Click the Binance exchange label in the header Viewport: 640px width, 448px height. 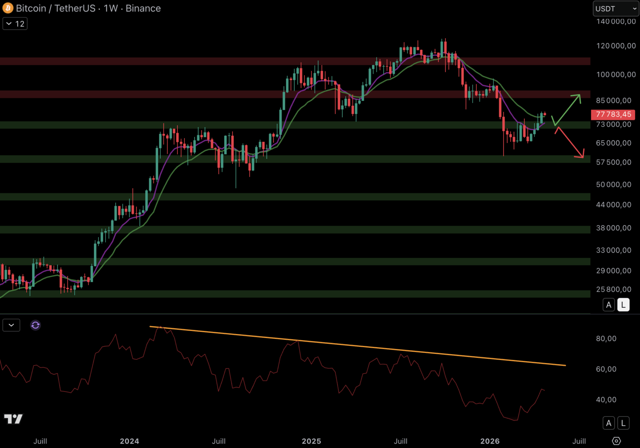143,8
